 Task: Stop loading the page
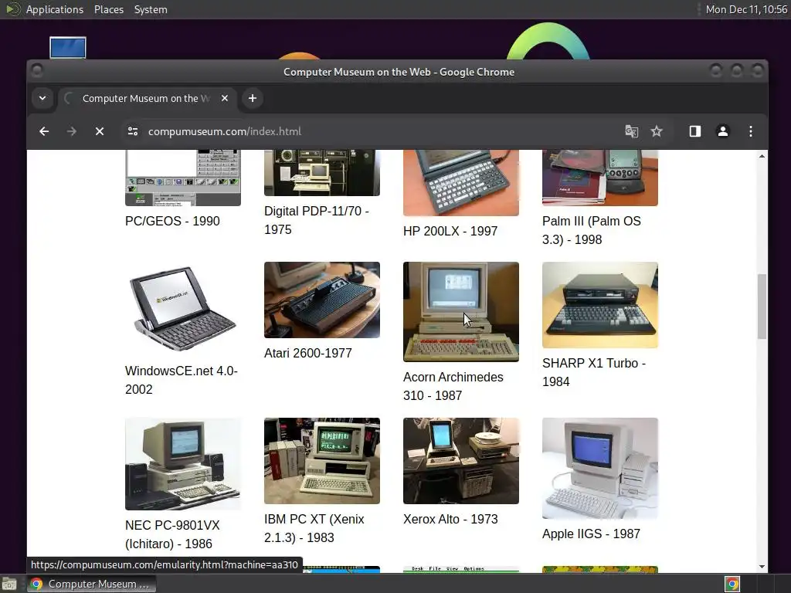tap(100, 131)
